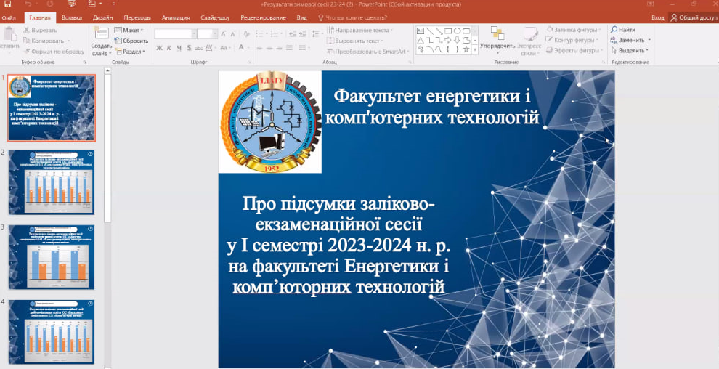The image size is (719, 369).
Task: Toggle Italic (К) formatting
Action: (169, 48)
